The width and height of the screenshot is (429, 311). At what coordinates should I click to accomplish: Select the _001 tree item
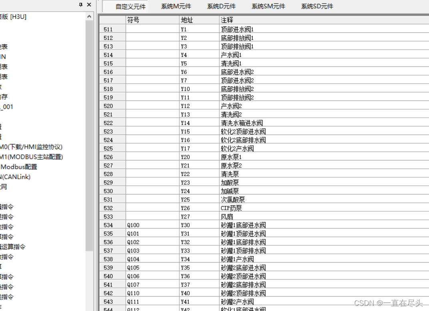point(7,107)
